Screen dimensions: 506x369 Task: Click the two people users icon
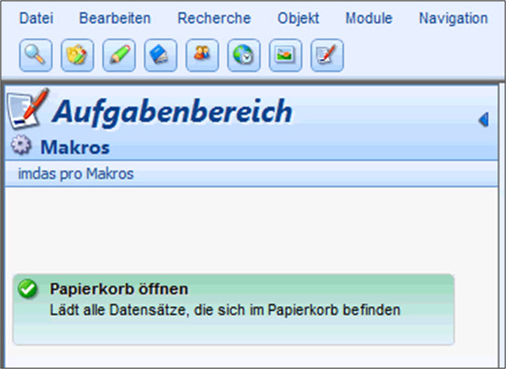[x=202, y=55]
